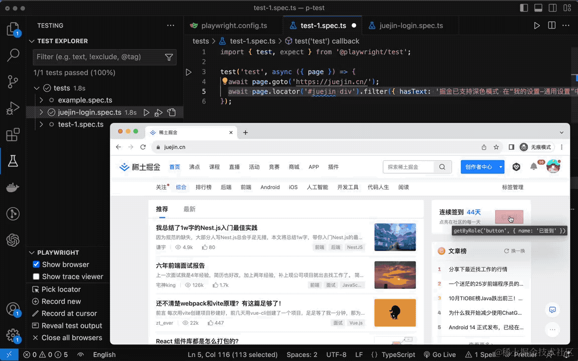
Task: Uncheck the Show browser checkbox
Action: tap(36, 264)
